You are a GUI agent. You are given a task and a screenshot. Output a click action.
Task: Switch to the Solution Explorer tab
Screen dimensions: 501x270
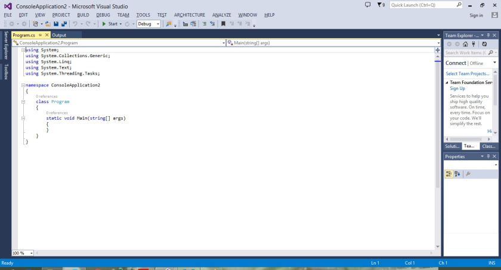click(452, 146)
